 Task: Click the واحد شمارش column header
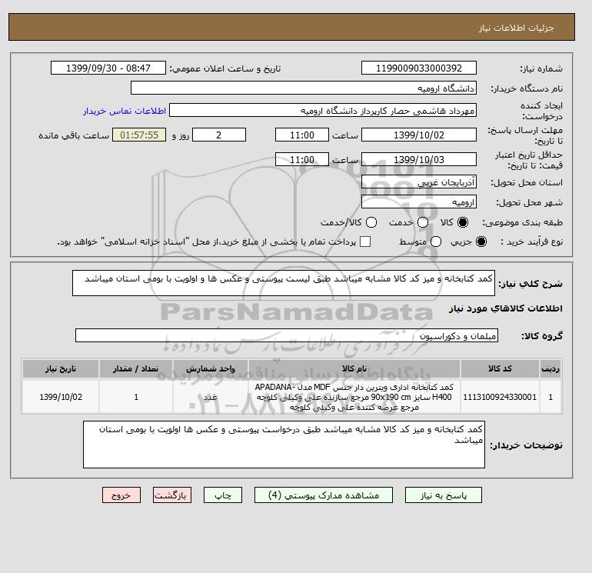[211, 368]
